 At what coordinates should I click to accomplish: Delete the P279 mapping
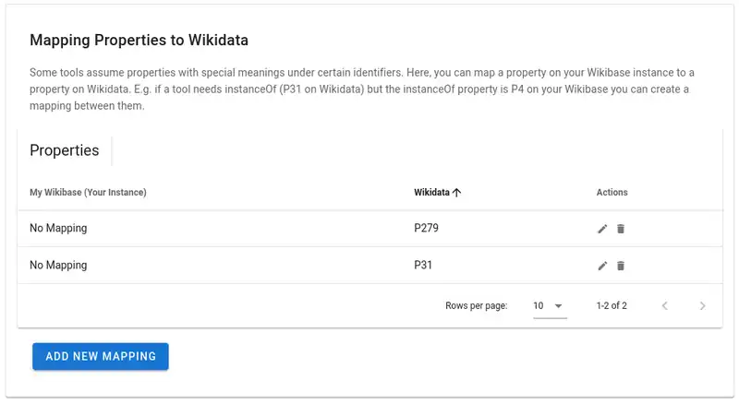point(621,229)
